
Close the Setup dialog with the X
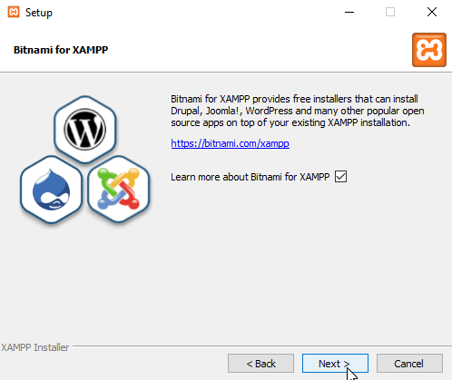pyautogui.click(x=432, y=12)
